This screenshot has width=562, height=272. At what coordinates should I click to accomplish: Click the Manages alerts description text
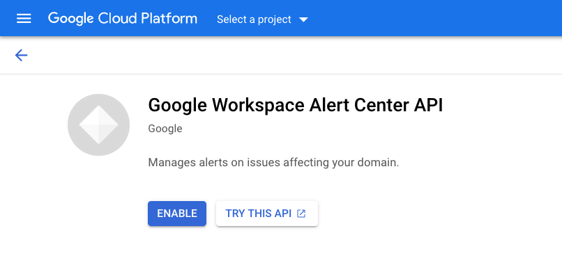point(273,163)
